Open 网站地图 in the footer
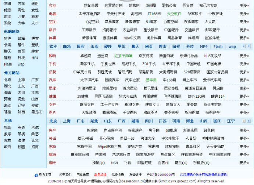 [83, 175]
